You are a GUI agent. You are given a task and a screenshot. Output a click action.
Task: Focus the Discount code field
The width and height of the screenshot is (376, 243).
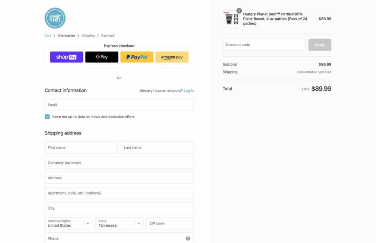(264, 45)
